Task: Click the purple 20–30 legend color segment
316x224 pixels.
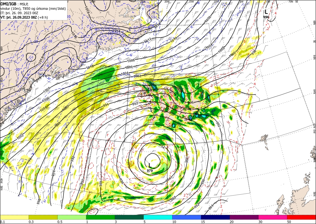Action: tap(244, 217)
